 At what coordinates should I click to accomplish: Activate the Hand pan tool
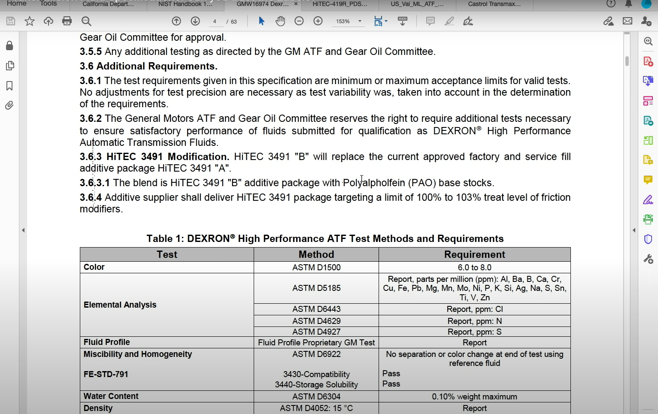pos(280,21)
